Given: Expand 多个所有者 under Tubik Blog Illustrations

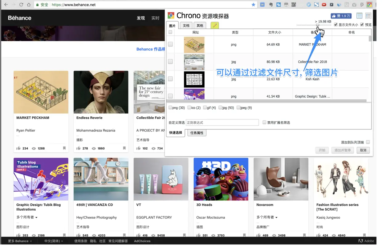Looking at the screenshot, I should (27, 217).
